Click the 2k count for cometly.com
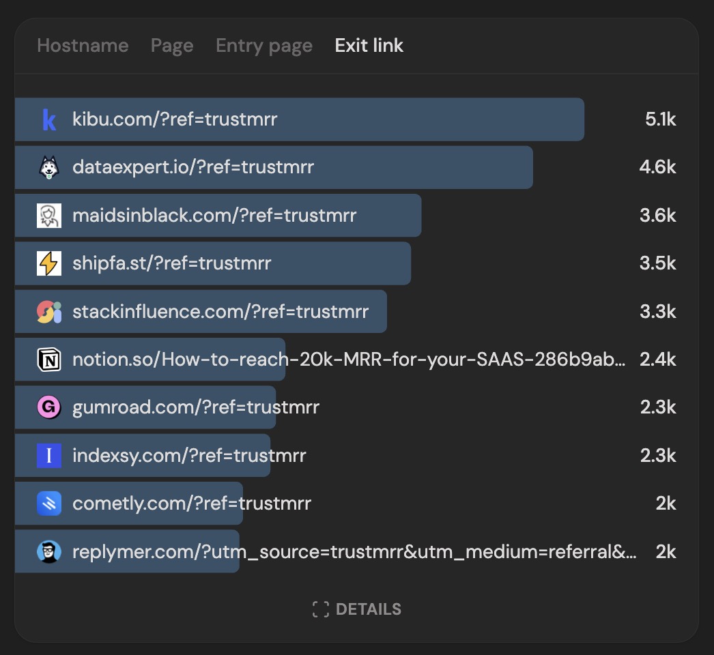Viewport: 714px width, 655px height. tap(666, 504)
